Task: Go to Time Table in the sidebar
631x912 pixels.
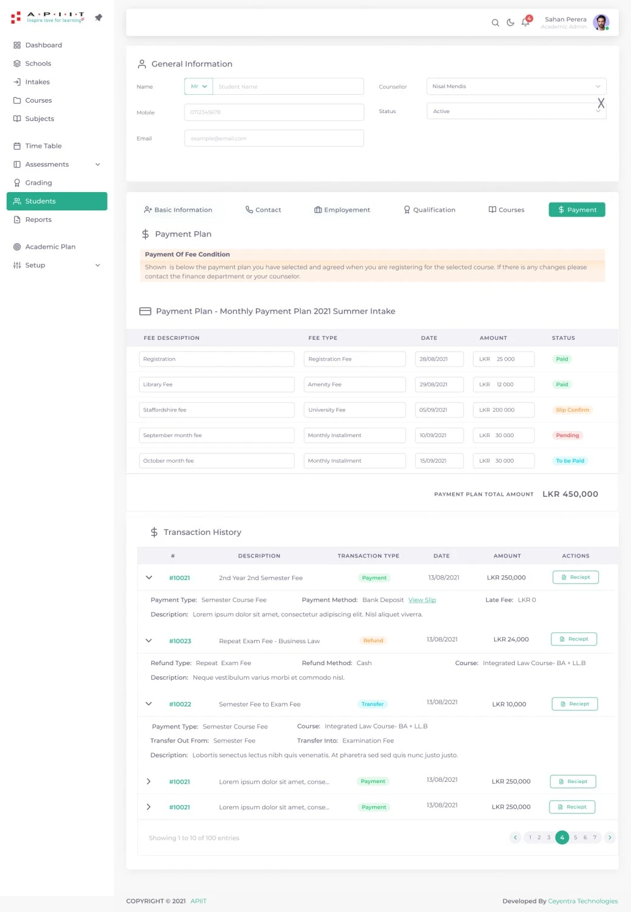Action: point(43,146)
